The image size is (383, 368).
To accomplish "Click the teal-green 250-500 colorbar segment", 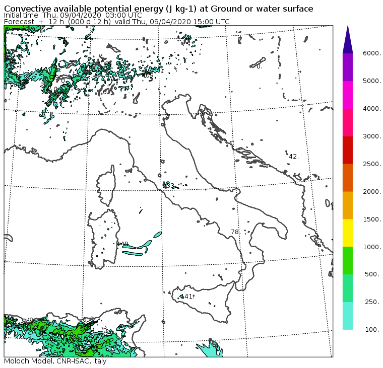I will tap(348, 288).
